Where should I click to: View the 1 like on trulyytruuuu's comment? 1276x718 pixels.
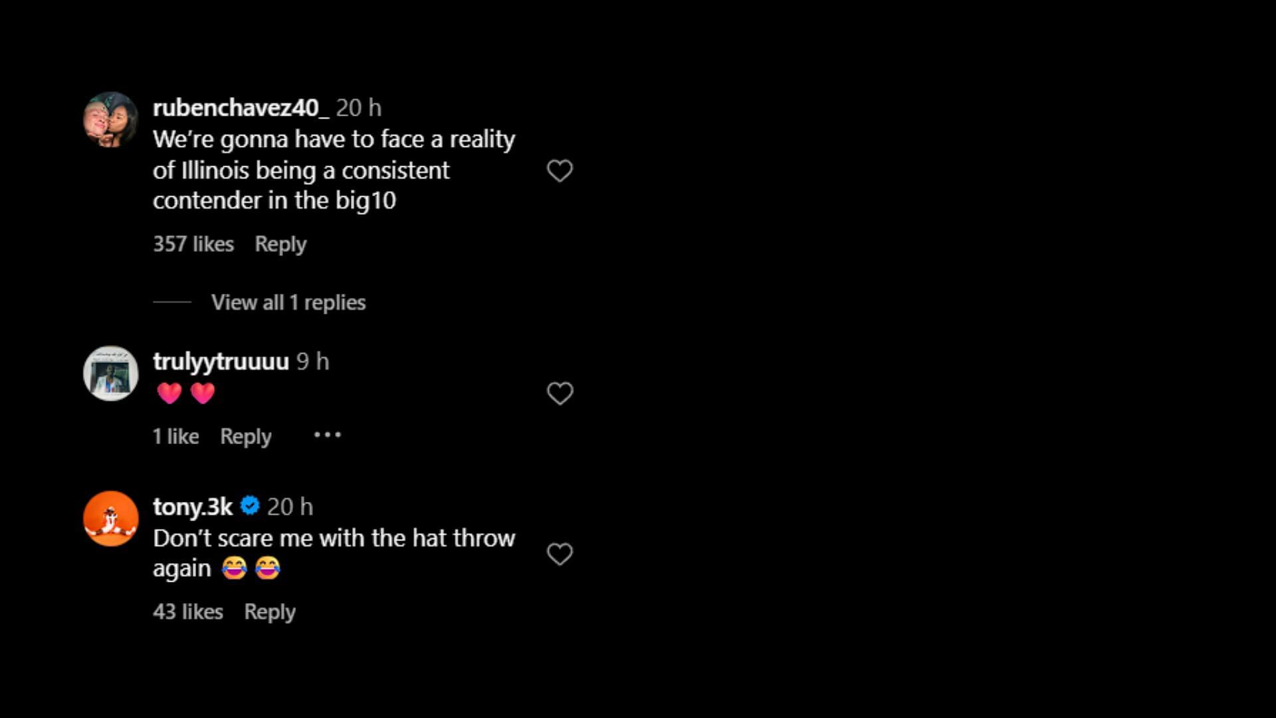tap(176, 436)
